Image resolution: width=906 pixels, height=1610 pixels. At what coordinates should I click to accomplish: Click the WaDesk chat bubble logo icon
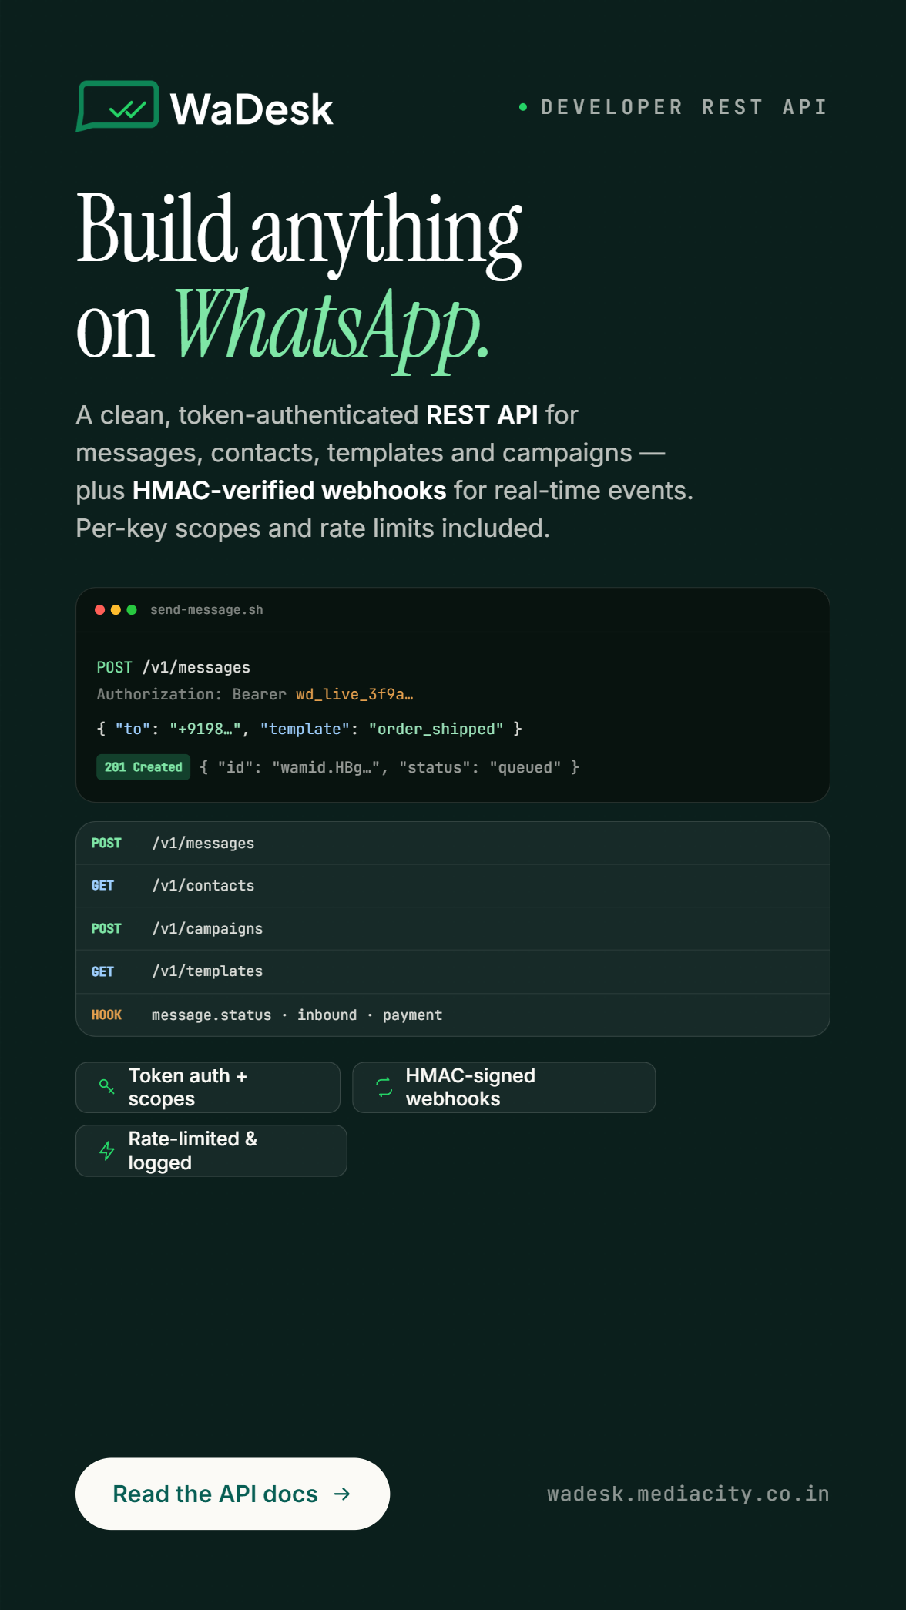pos(117,106)
